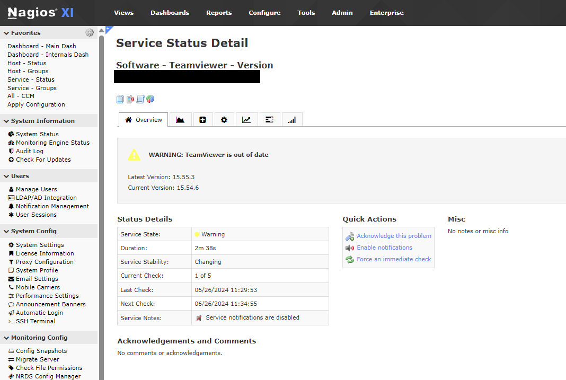
Task: Open the signal-bars network tab
Action: (291, 120)
